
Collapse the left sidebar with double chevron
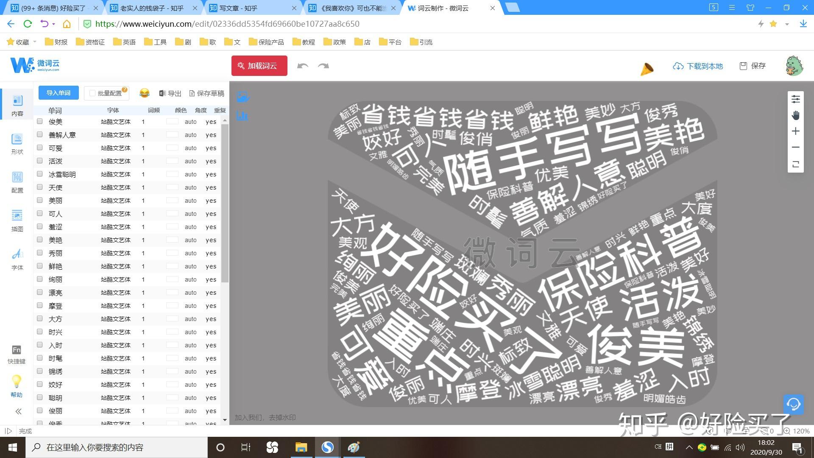18,411
